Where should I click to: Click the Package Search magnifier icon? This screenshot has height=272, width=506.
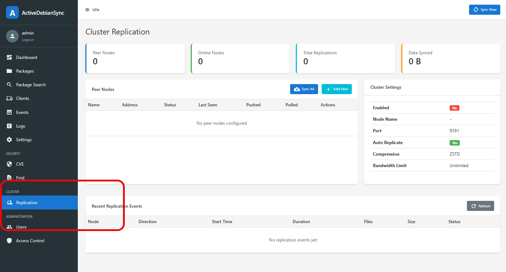click(9, 85)
